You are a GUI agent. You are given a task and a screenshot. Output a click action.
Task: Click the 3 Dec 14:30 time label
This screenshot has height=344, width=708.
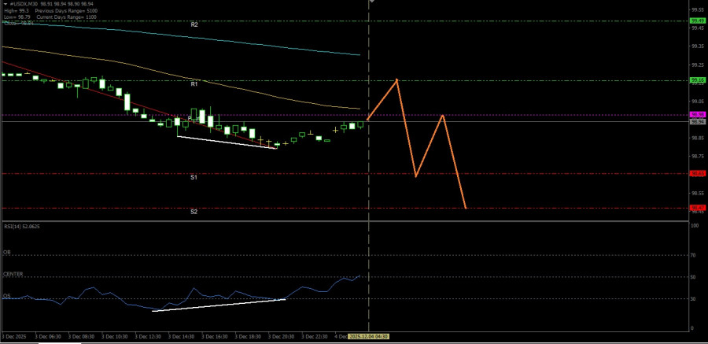coord(181,337)
